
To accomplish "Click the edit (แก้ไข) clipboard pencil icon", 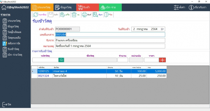I will tap(63, 15).
